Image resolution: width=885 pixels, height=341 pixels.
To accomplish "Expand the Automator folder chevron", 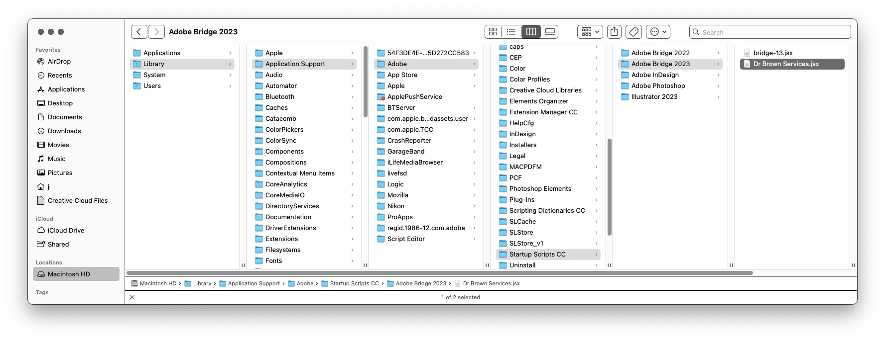I will click(352, 86).
